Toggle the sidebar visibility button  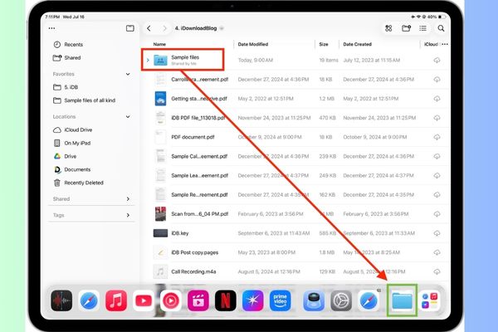[x=130, y=28]
